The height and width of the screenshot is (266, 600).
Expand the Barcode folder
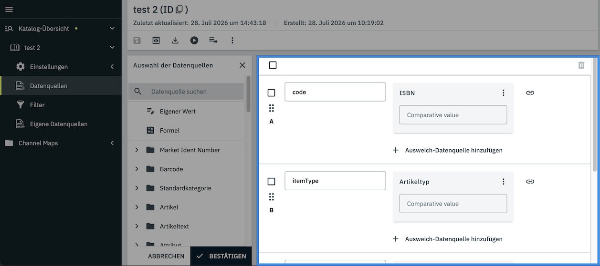tap(137, 169)
